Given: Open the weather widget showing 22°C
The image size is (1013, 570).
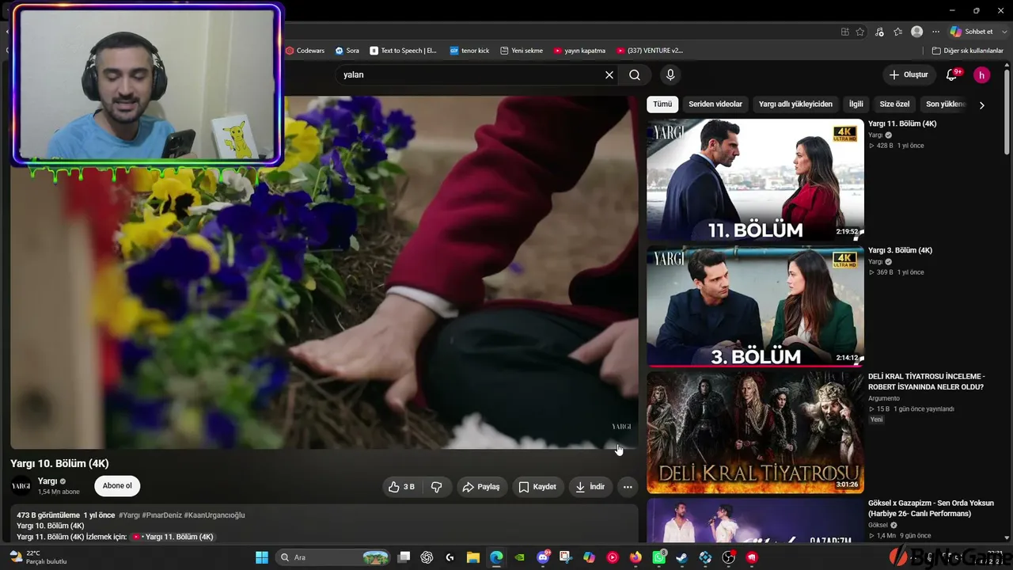Looking at the screenshot, I should pyautogui.click(x=38, y=557).
